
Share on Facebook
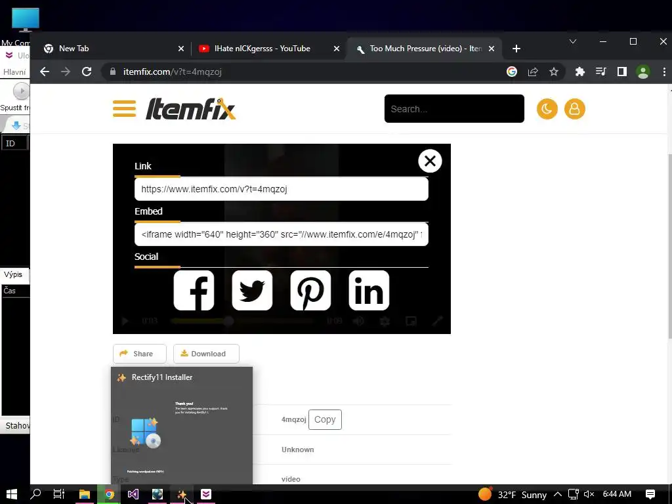point(194,290)
